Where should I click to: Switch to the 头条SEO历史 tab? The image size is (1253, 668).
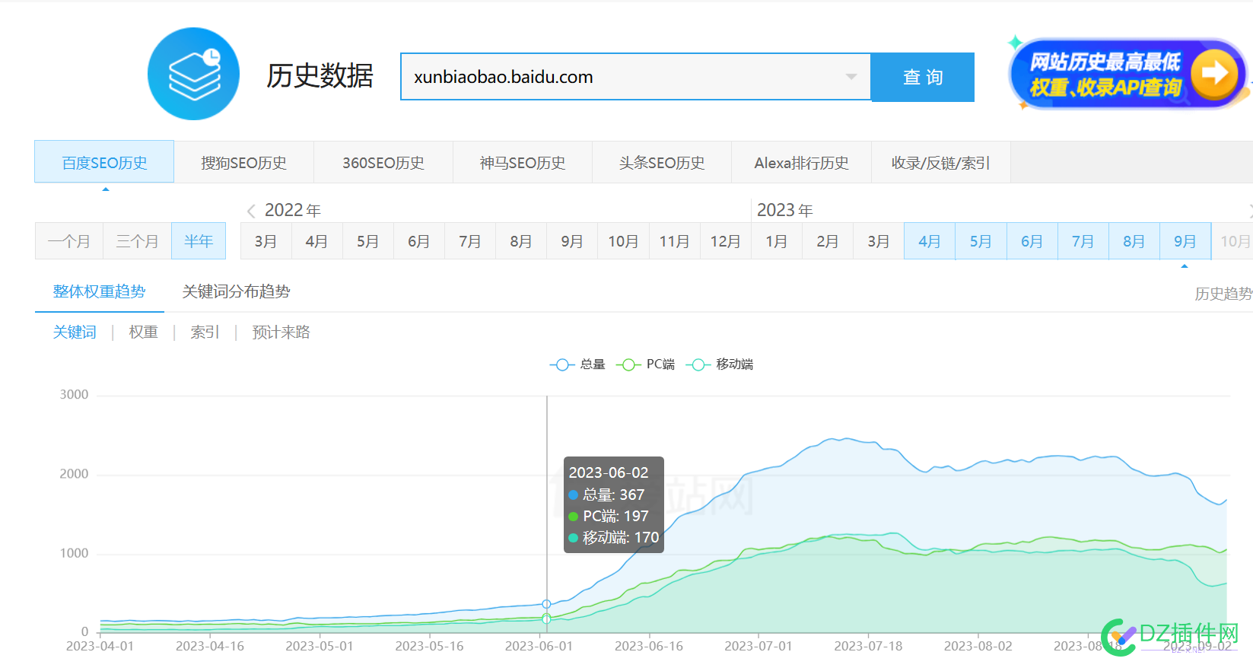tap(662, 163)
